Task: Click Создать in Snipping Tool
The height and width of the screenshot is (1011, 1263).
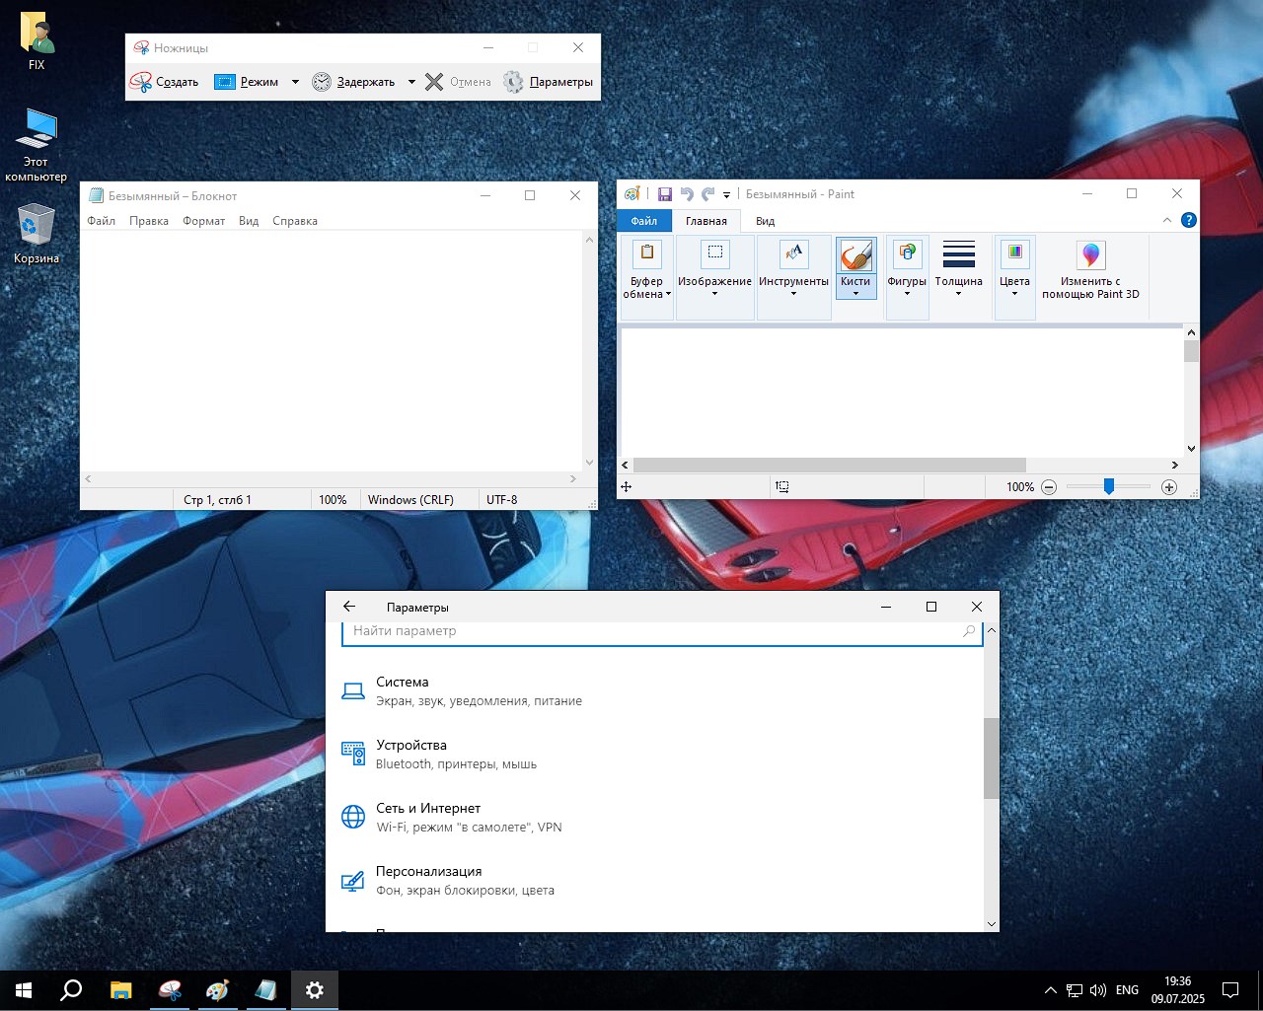Action: [165, 82]
